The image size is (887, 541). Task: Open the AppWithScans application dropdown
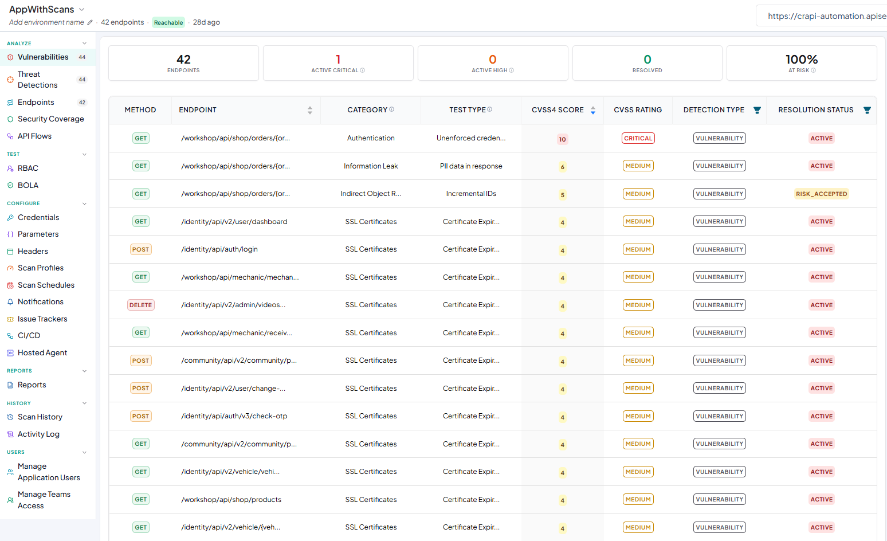81,10
